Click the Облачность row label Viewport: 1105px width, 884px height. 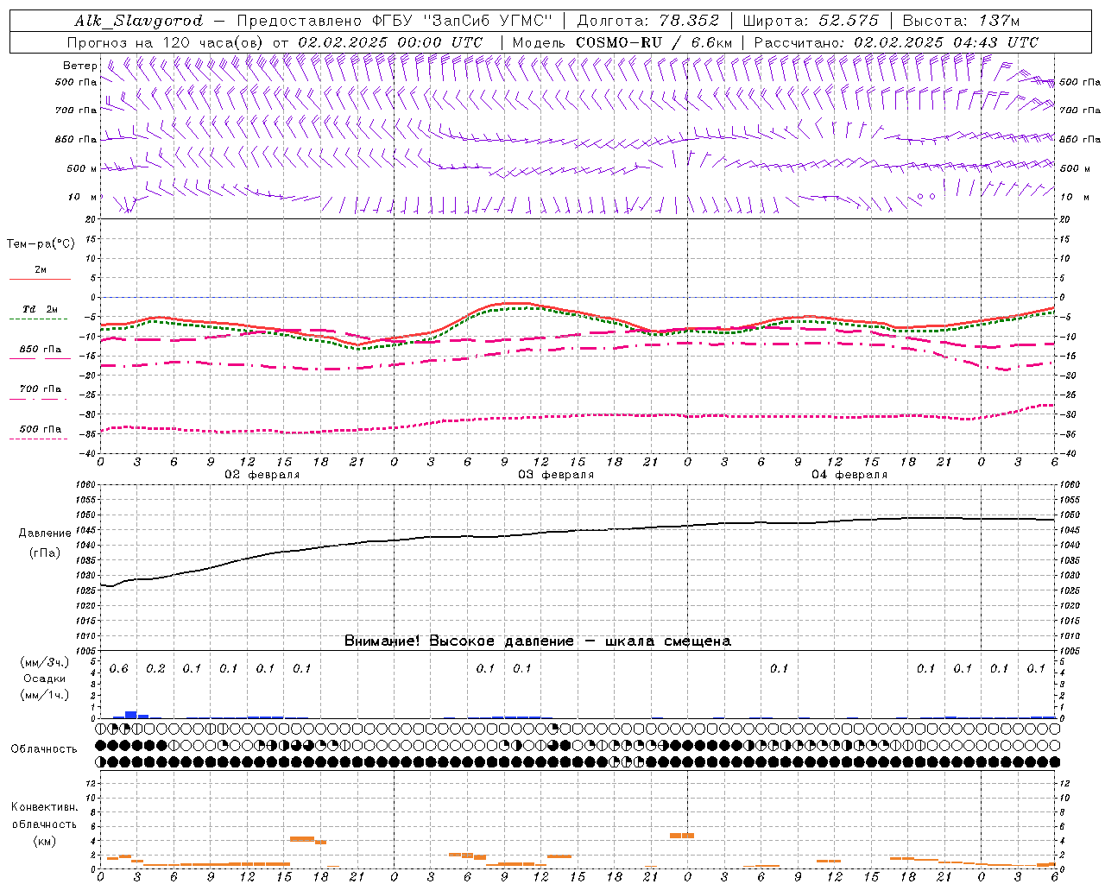click(x=44, y=748)
